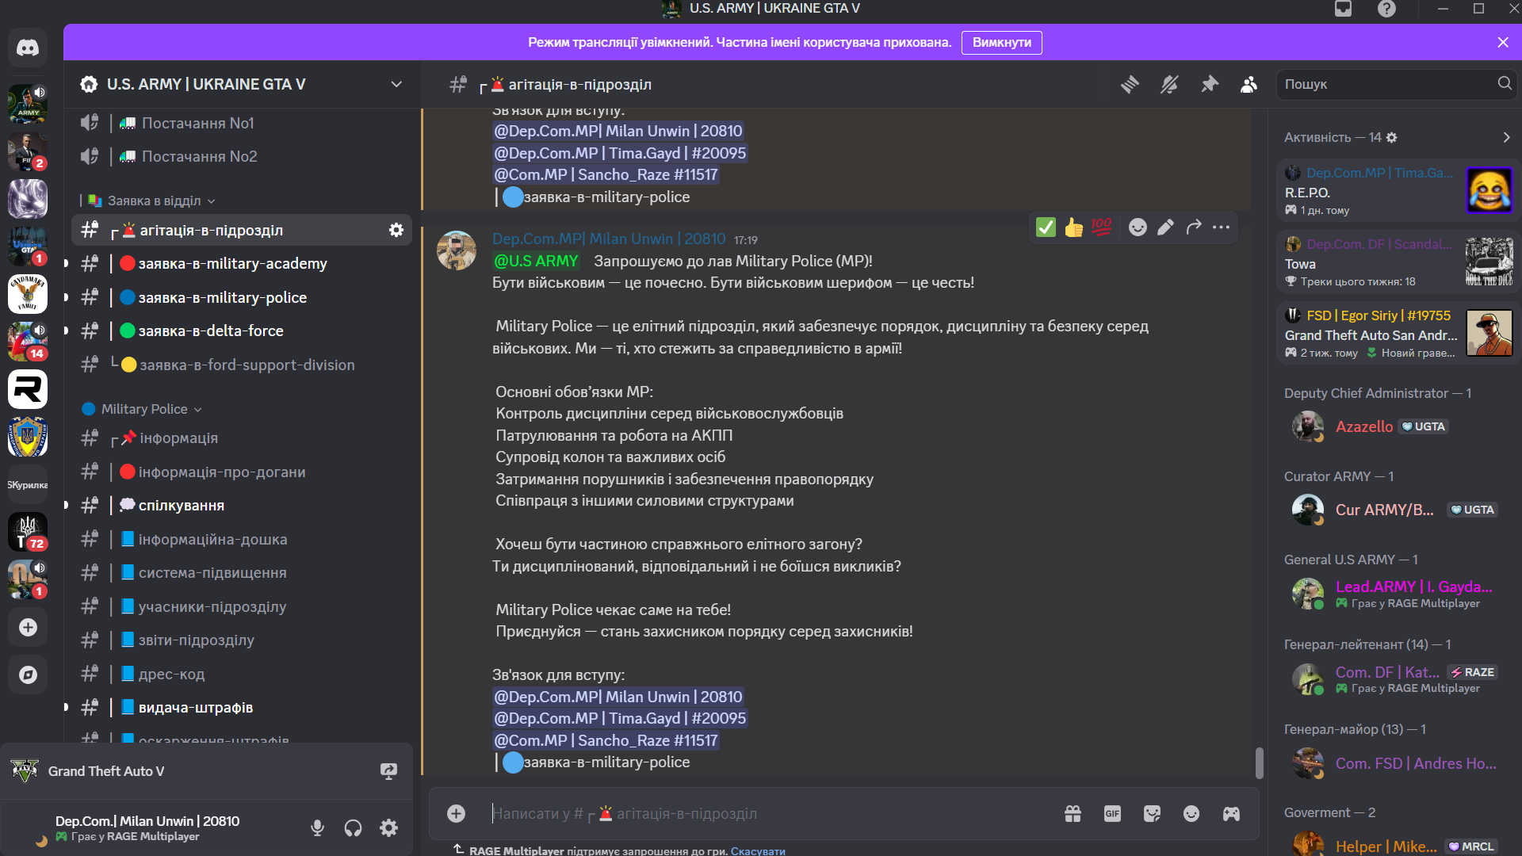The image size is (1522, 856).
Task: Open the Towa activity album thumbnail
Action: (x=1489, y=262)
